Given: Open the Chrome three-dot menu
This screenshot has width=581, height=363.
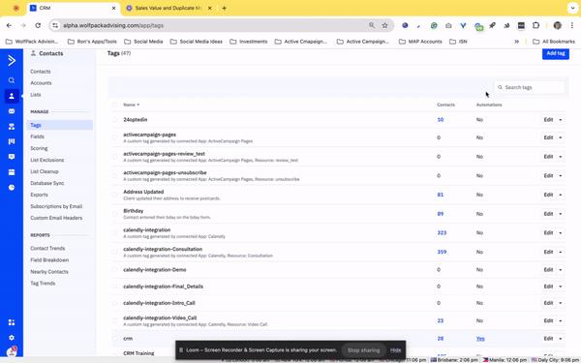Looking at the screenshot, I should point(572,25).
